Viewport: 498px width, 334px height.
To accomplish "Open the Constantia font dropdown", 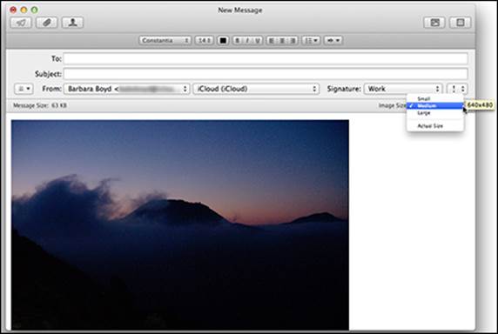I will 165,41.
